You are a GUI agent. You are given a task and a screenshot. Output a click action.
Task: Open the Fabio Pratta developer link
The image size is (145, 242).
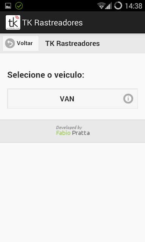[73, 133]
